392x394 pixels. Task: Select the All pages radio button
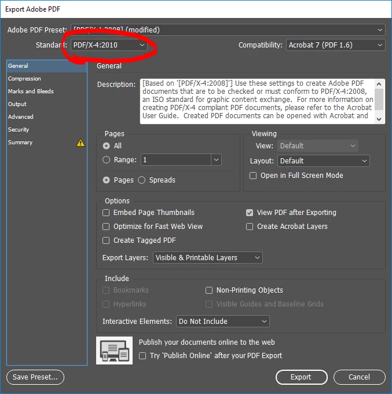click(106, 146)
